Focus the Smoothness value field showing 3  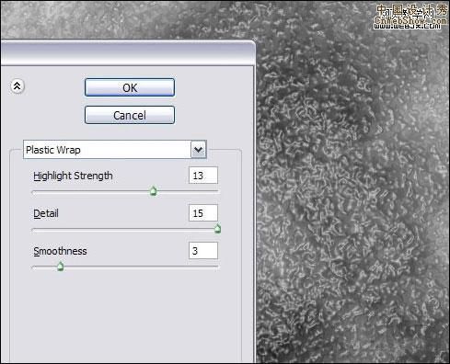203,251
